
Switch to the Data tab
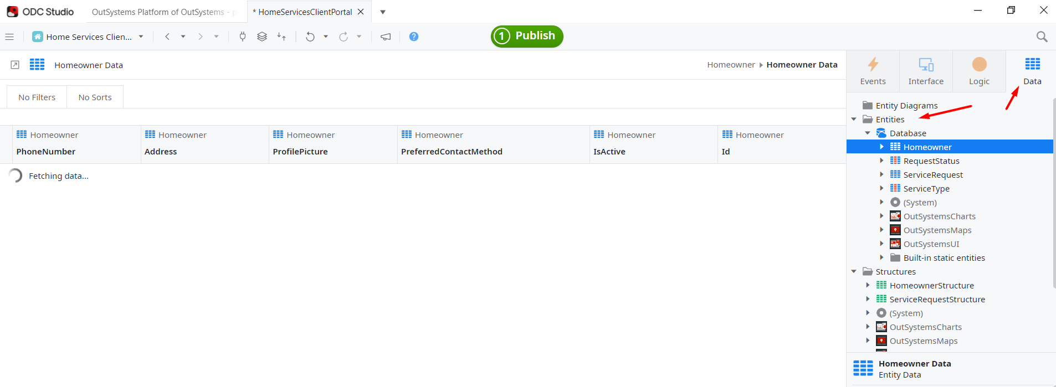(1032, 71)
